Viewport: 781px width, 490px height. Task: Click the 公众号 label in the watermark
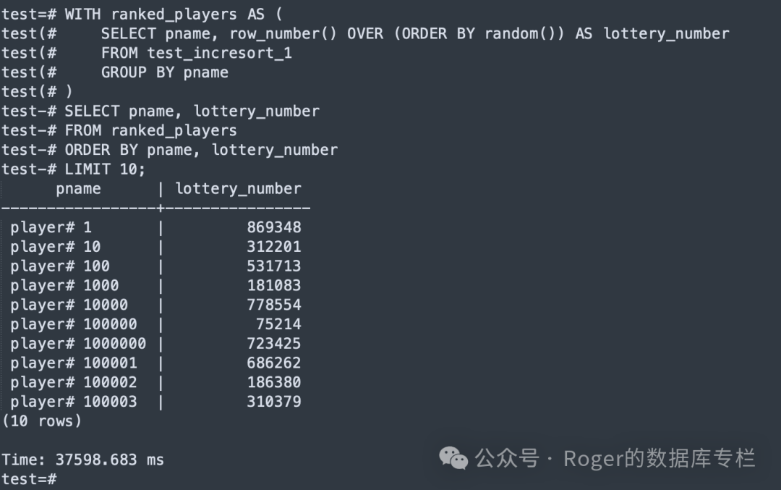click(507, 458)
